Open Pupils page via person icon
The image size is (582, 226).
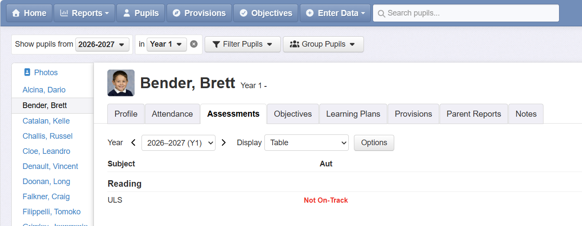[x=141, y=13]
